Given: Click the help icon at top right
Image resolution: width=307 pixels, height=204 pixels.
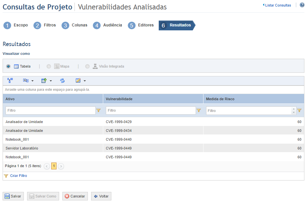Looking at the screenshot, I should click(x=302, y=5).
